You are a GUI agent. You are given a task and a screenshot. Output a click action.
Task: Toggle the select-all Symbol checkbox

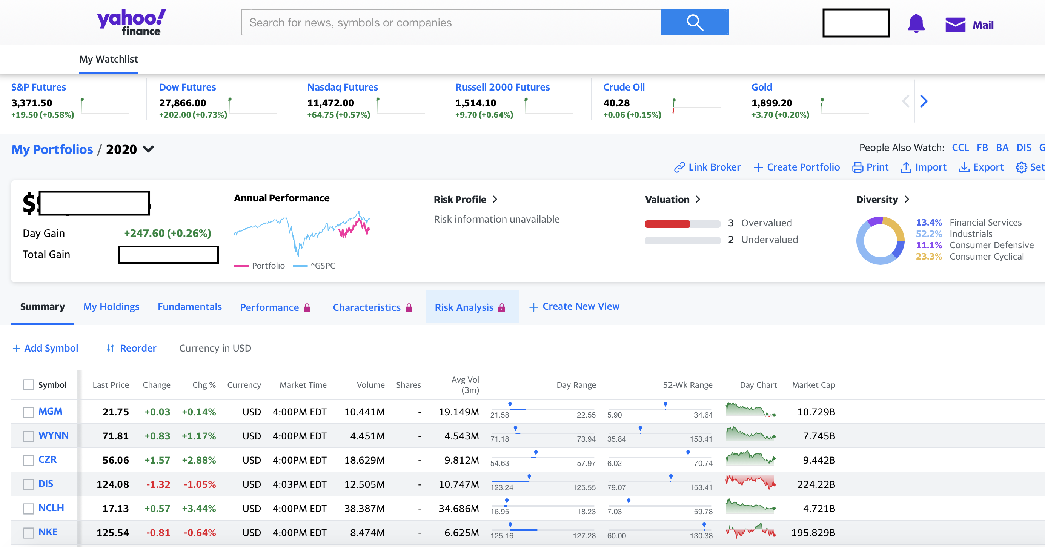pos(28,385)
